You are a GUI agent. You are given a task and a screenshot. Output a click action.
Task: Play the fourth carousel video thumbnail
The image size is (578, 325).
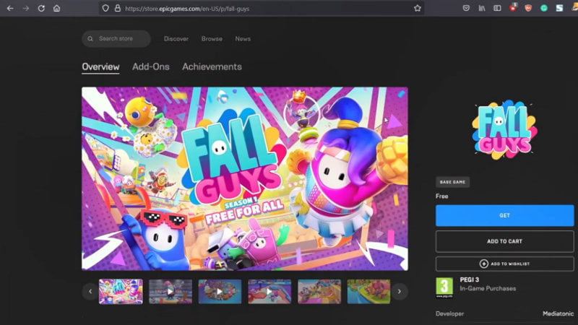tap(269, 292)
